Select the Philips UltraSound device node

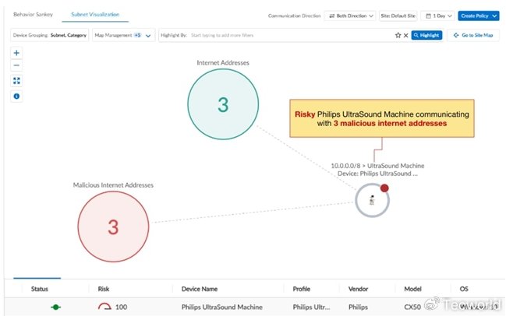click(372, 200)
